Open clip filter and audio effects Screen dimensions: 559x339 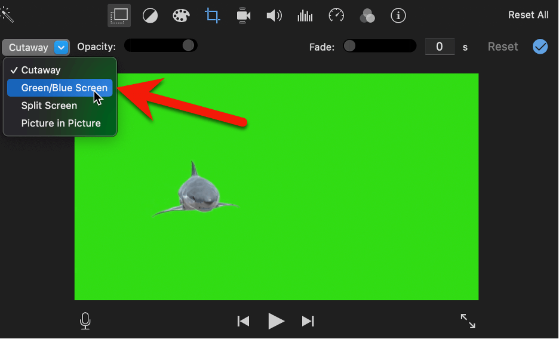367,16
